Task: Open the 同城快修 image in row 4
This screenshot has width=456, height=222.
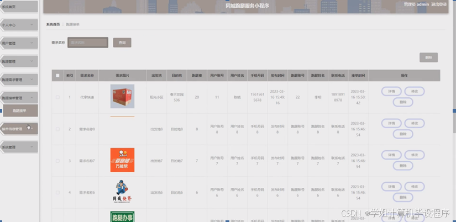Action: click(123, 191)
